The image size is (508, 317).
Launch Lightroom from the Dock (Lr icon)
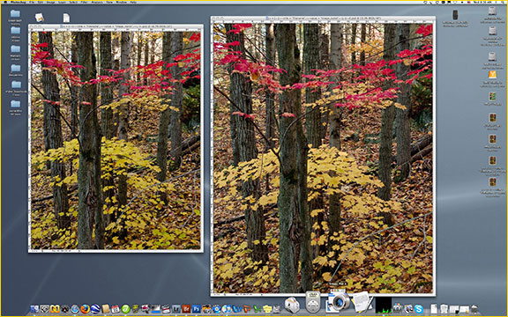176,308
